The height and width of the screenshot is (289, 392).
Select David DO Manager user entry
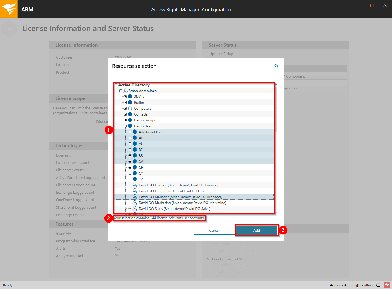[181, 197]
